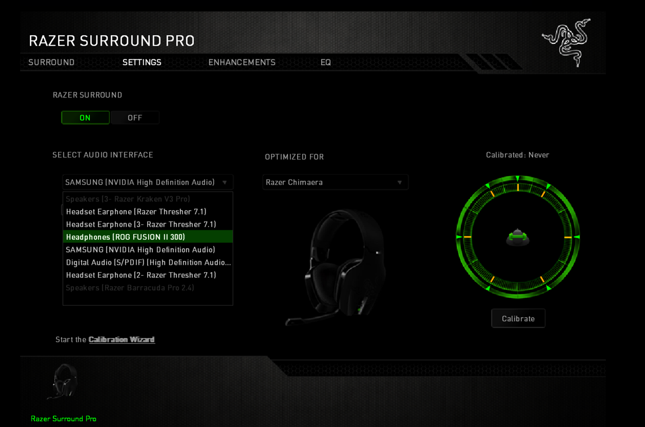Switch to the SETTINGS tab
The image size is (645, 427).
142,62
